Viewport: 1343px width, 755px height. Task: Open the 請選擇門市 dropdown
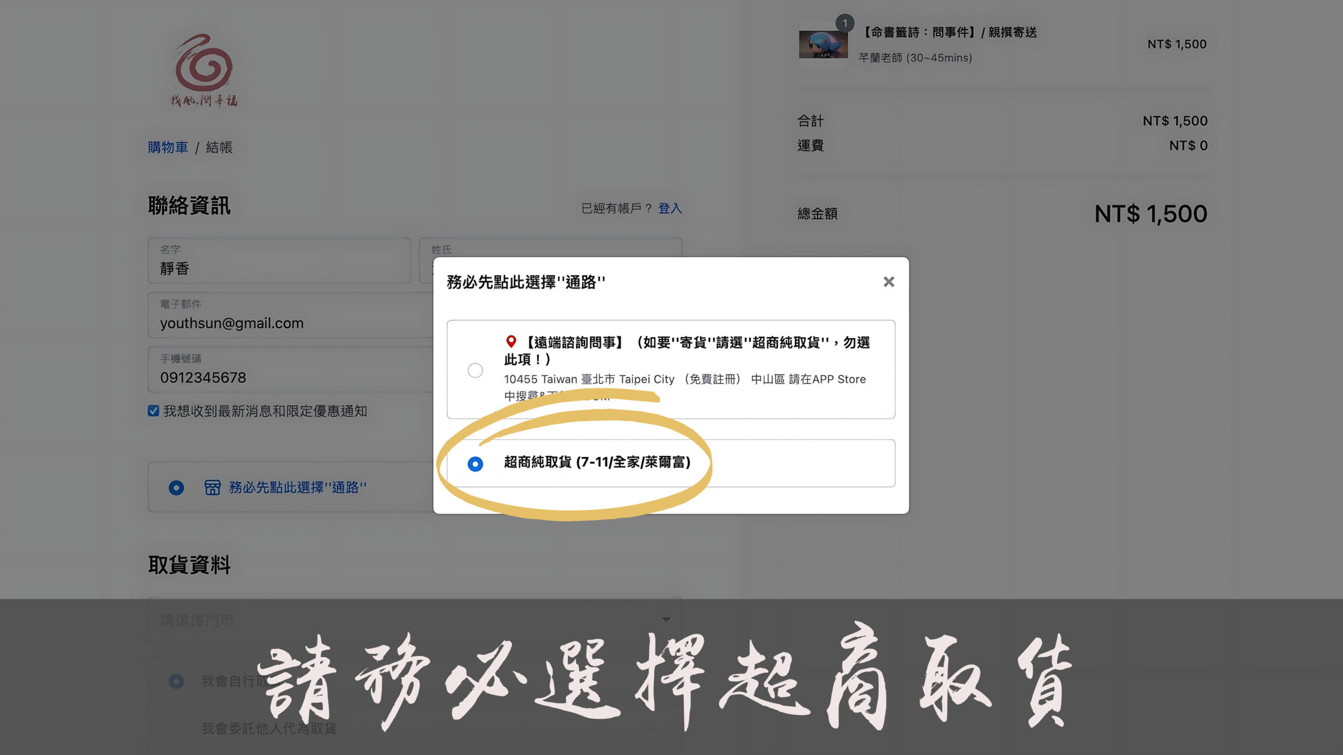click(415, 620)
